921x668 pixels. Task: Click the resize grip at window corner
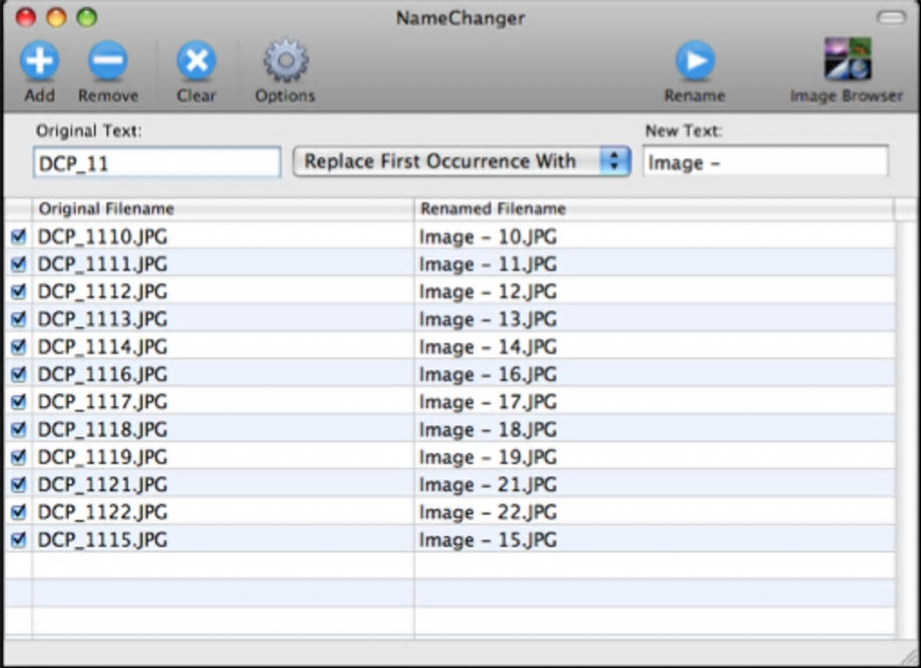[910, 657]
